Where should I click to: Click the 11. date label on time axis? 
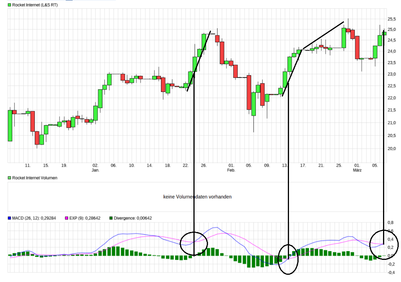point(28,166)
